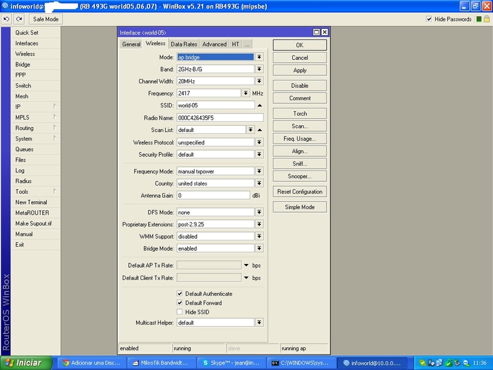Open the Mode dropdown arrow

pyautogui.click(x=259, y=57)
